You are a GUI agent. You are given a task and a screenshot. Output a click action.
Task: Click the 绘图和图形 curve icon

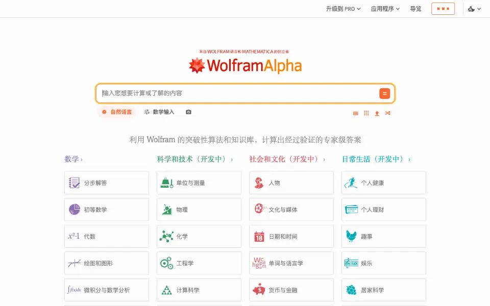point(74,263)
